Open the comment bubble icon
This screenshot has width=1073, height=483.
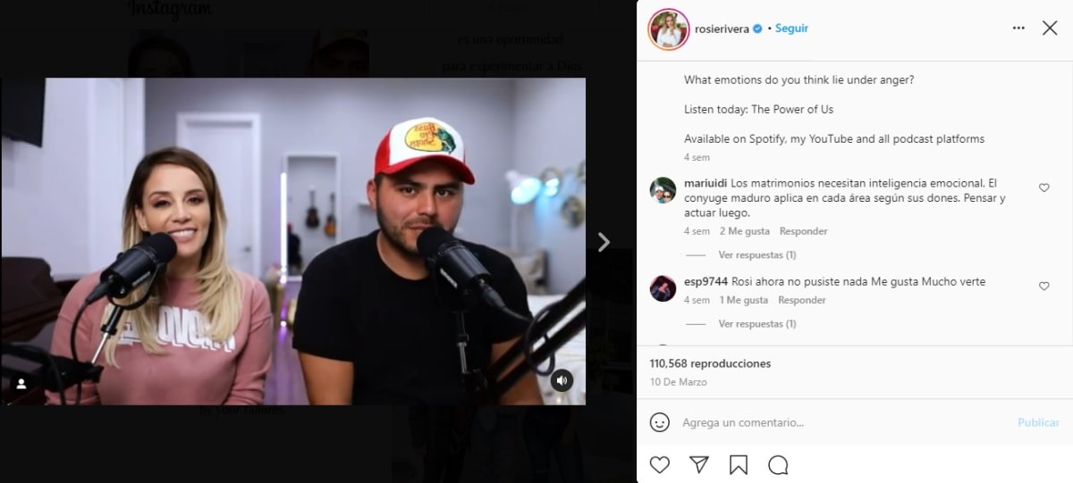(x=778, y=465)
